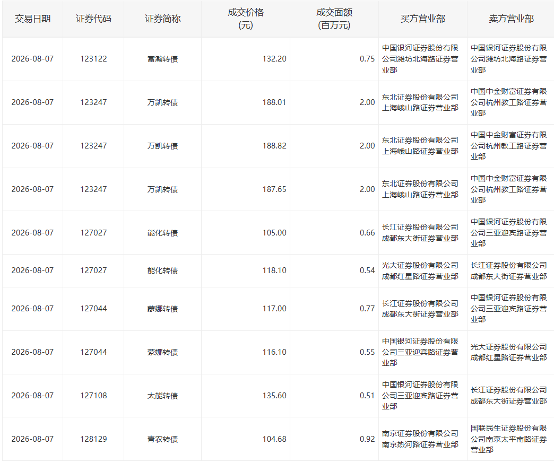Screen dimensions: 554x463
Task: Click buyer 中国银河 in the 116.10 row
Action: (x=420, y=352)
